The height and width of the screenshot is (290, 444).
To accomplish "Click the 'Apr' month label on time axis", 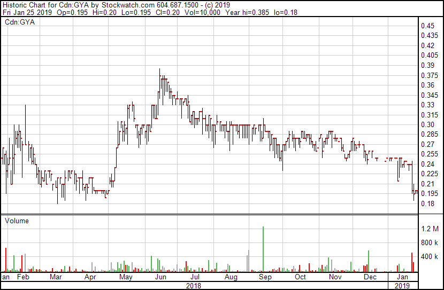I will tap(90, 277).
